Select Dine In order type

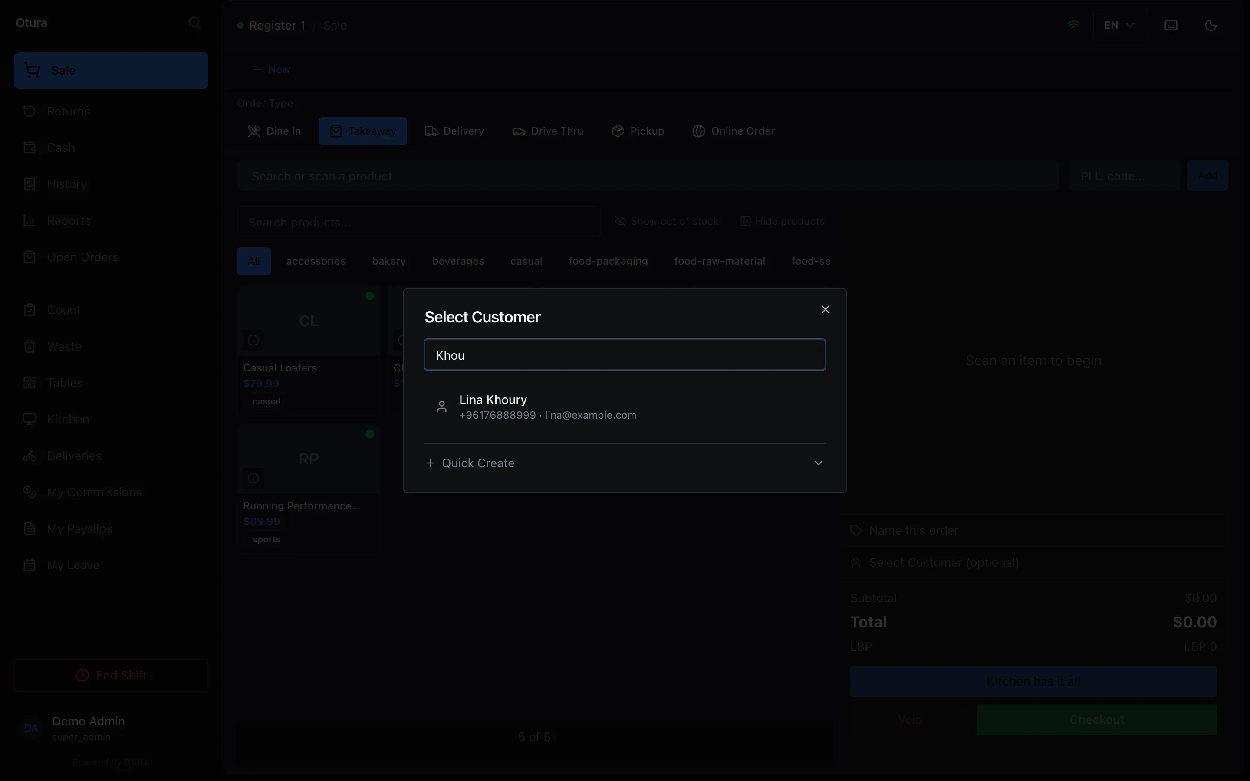(274, 131)
